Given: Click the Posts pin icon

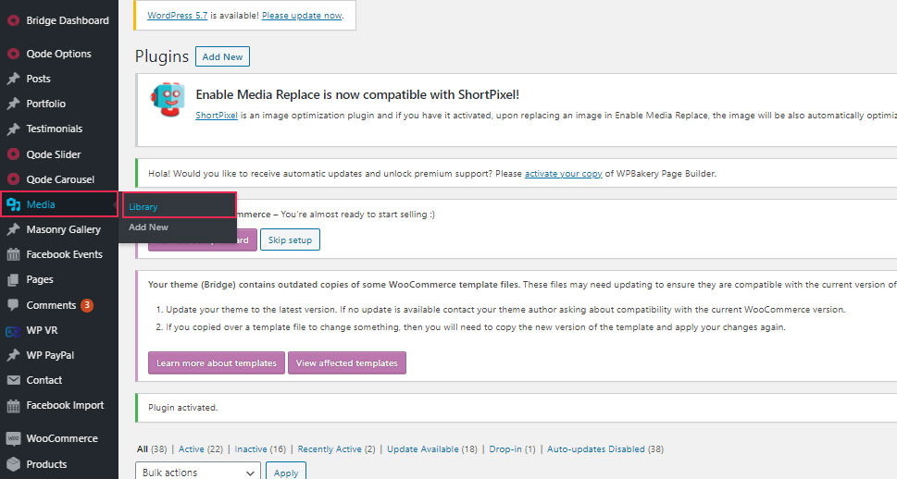Looking at the screenshot, I should pyautogui.click(x=13, y=79).
